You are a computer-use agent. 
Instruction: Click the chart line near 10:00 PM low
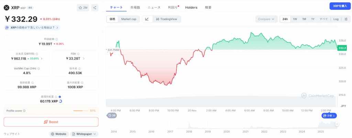(166, 85)
